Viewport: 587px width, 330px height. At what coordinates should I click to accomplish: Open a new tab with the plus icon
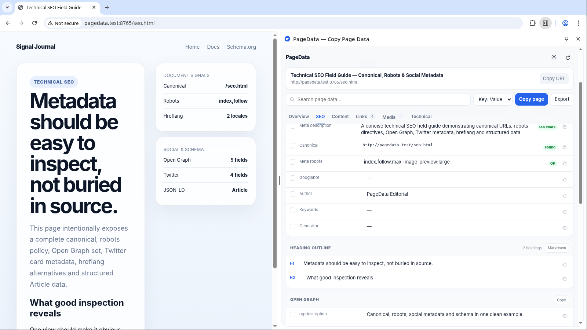coord(107,7)
